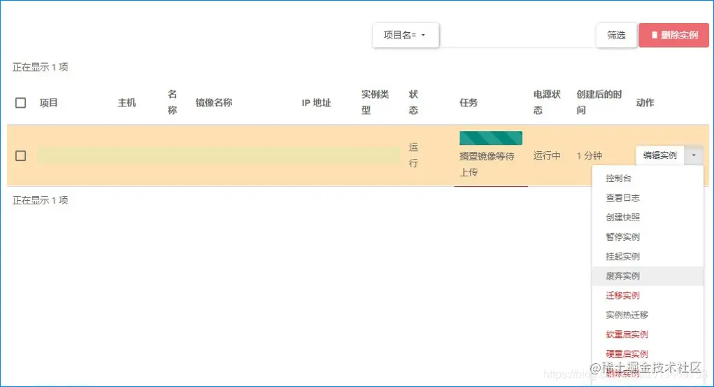Image resolution: width=714 pixels, height=387 pixels.
Task: Choose 创建快照 in the action menu
Action: click(648, 218)
